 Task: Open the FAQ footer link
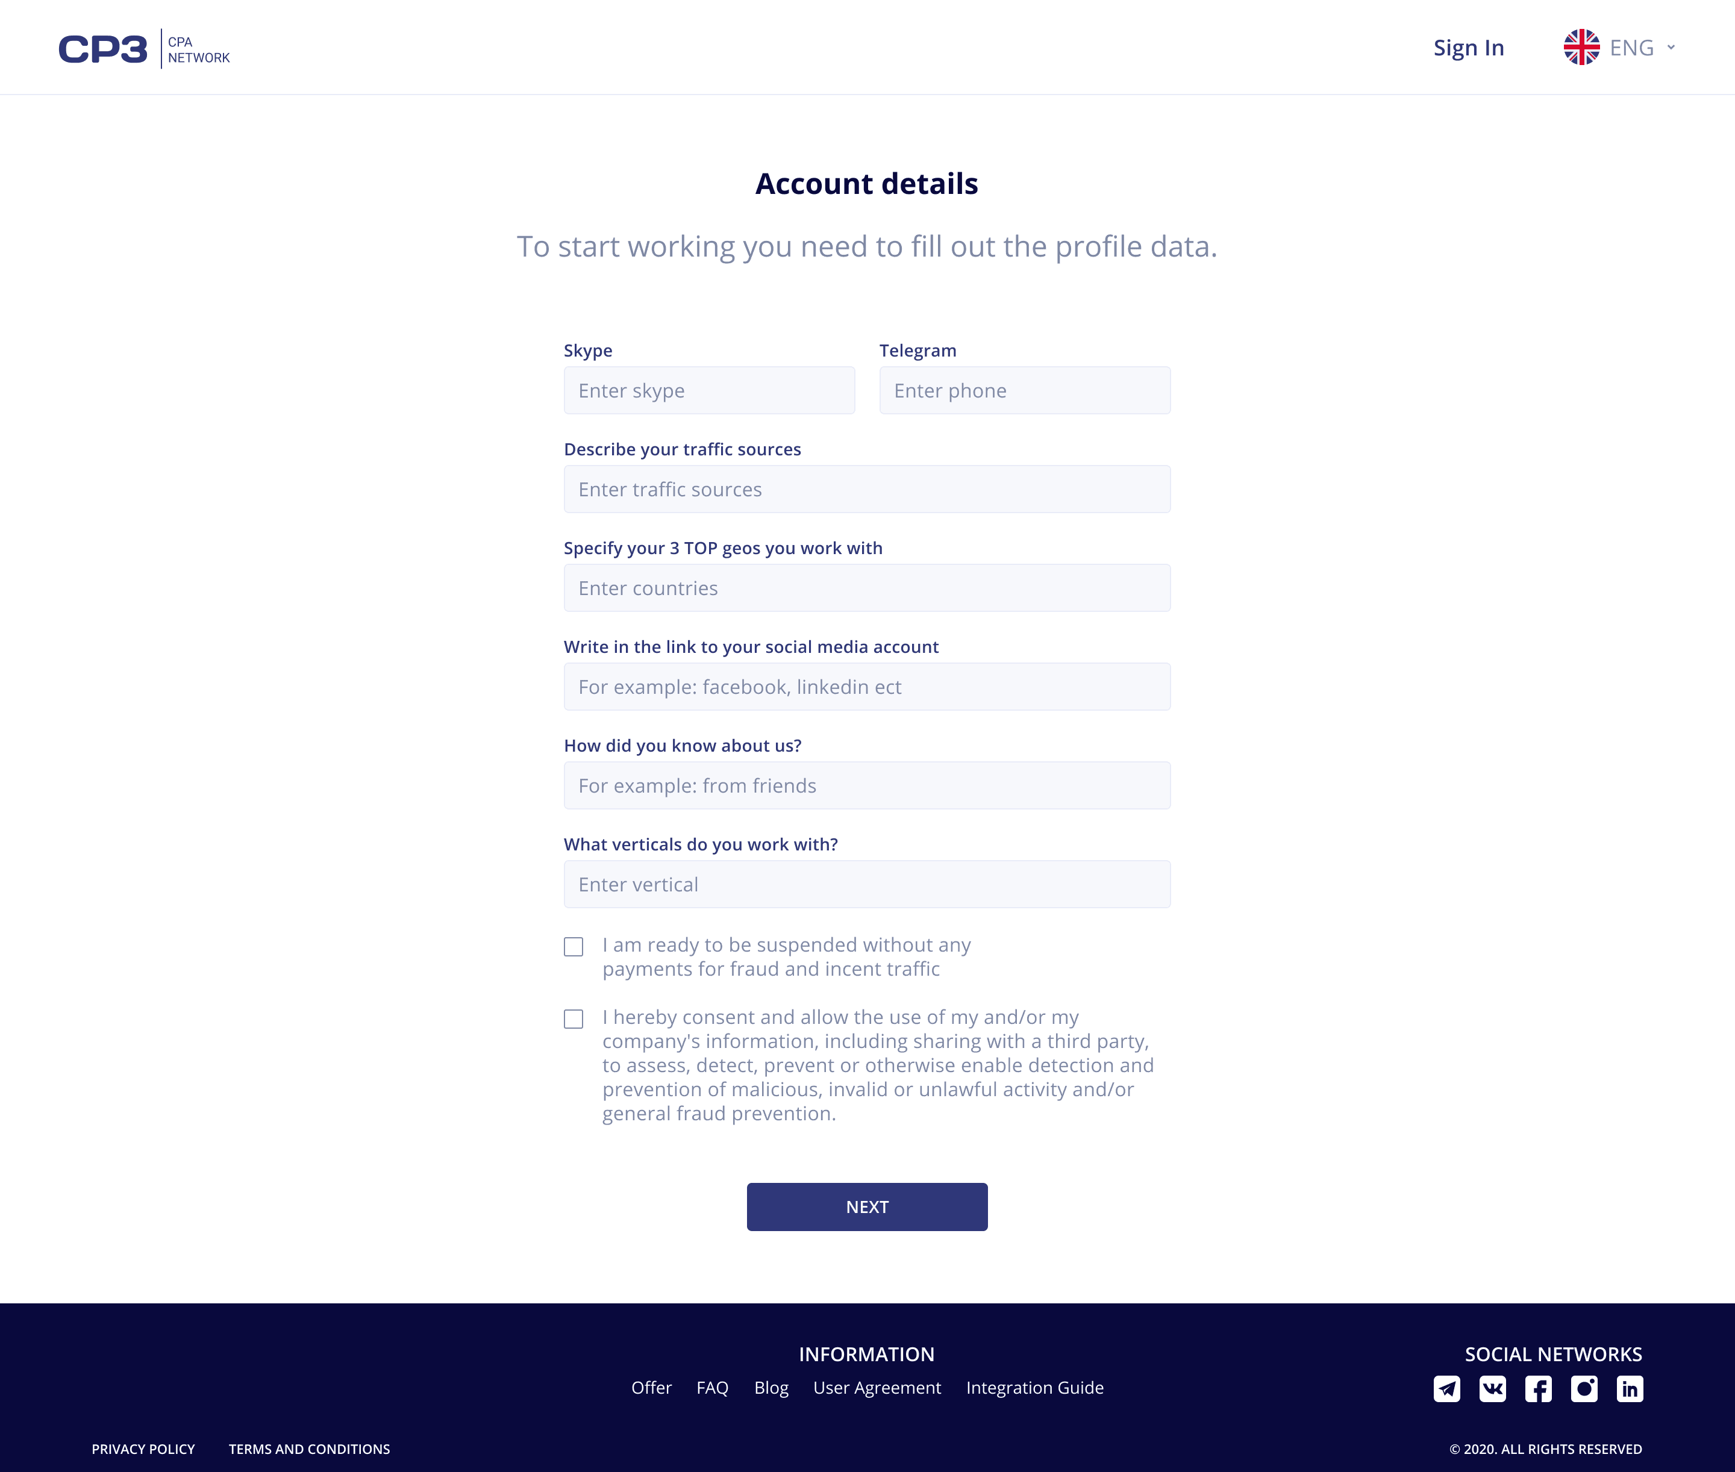point(713,1388)
